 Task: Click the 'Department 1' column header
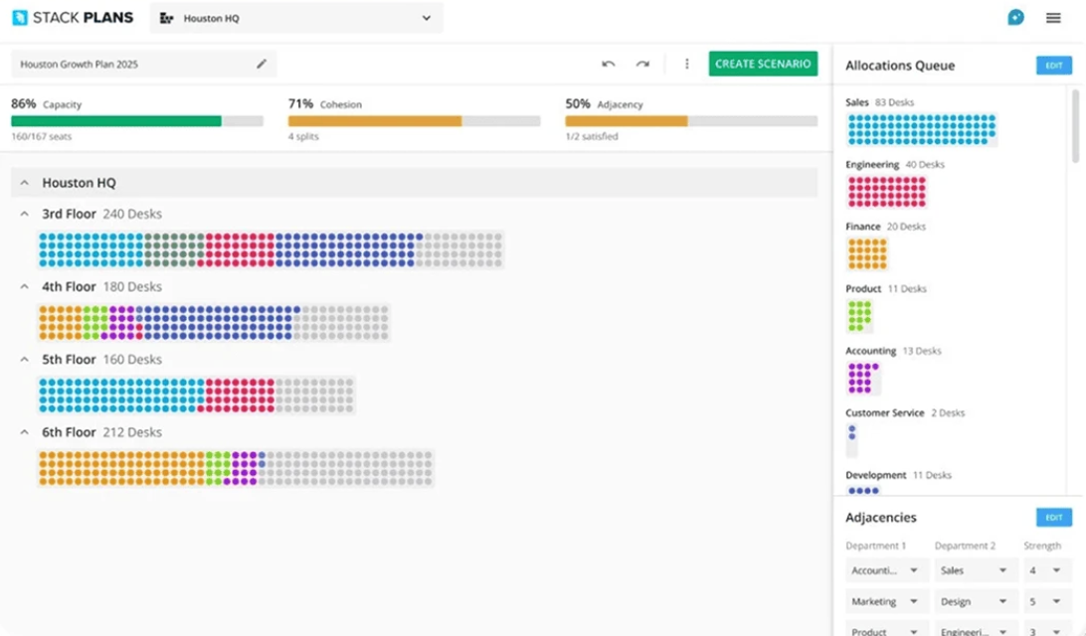pos(875,546)
